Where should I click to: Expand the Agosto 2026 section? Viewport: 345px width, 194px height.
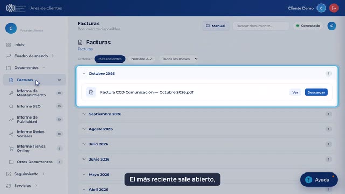(x=84, y=129)
